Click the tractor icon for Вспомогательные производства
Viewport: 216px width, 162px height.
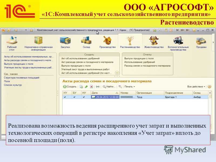(x=178, y=40)
